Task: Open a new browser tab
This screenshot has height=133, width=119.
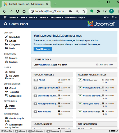Action: click(x=55, y=4)
